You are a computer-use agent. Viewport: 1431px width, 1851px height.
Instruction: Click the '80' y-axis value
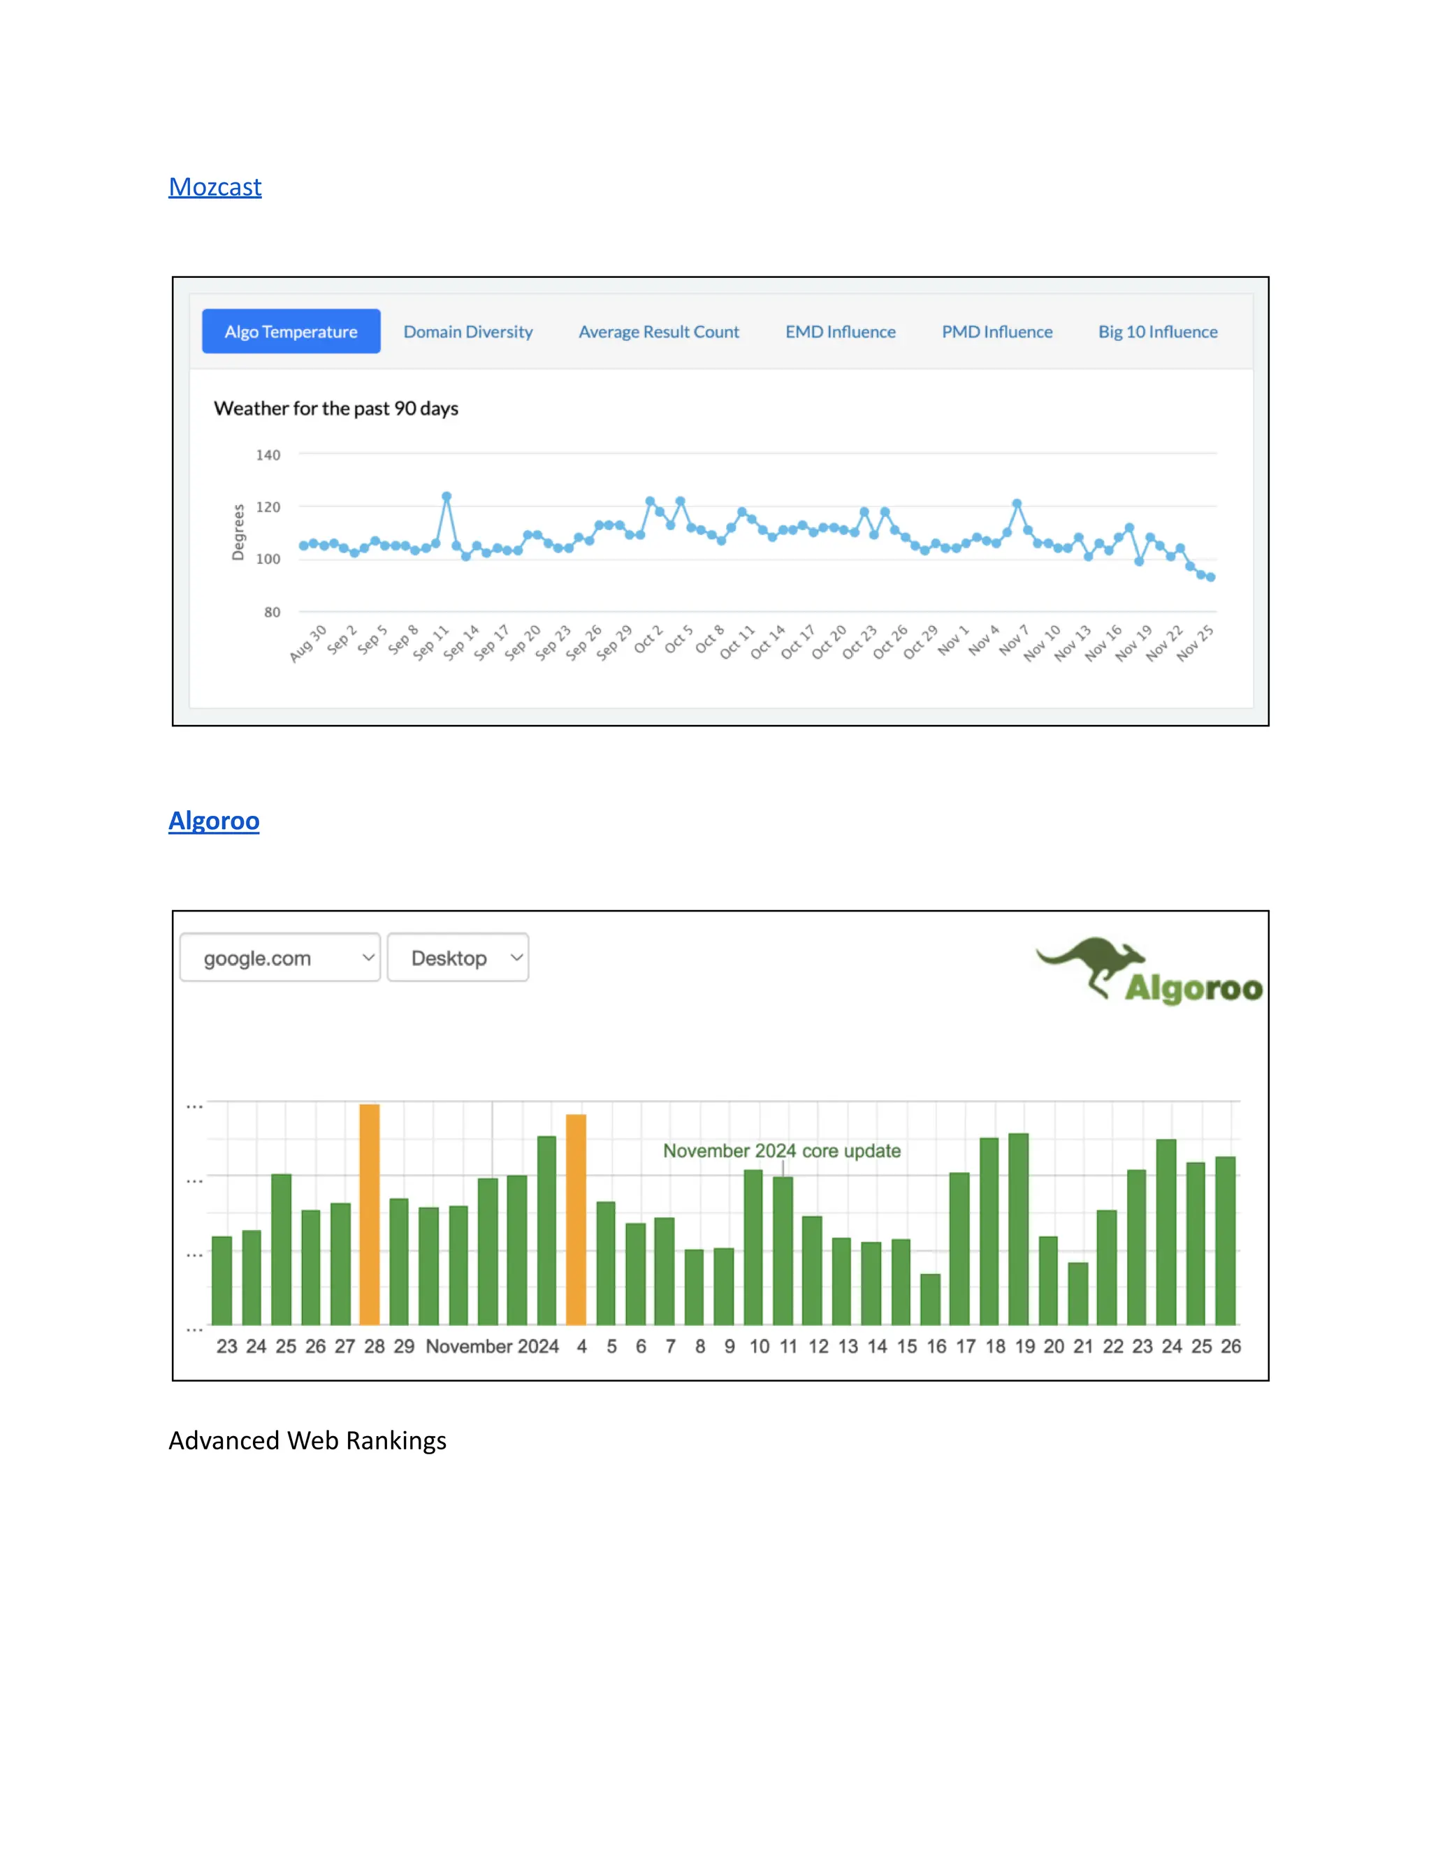272,612
